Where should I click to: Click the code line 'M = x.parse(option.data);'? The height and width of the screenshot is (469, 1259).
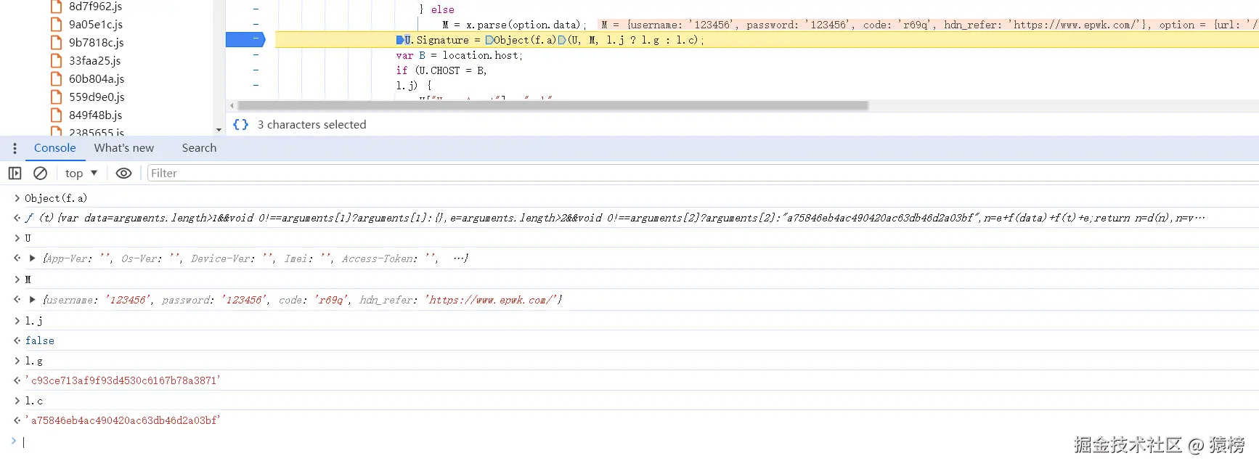click(514, 25)
